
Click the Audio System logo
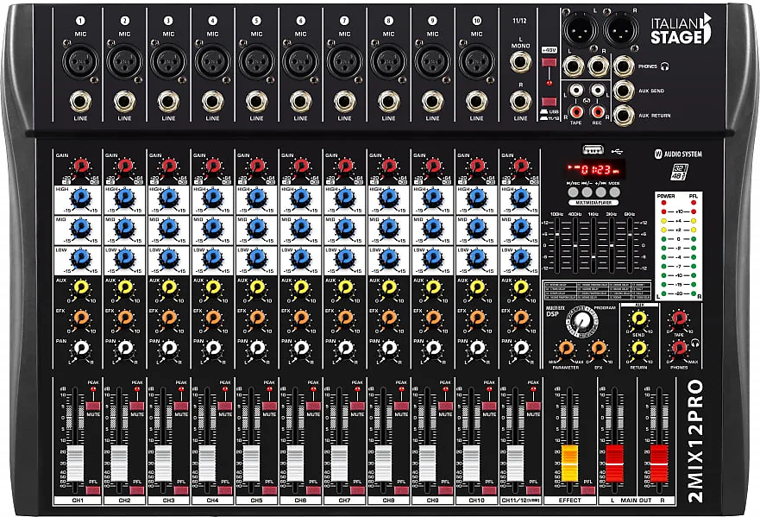tap(677, 154)
